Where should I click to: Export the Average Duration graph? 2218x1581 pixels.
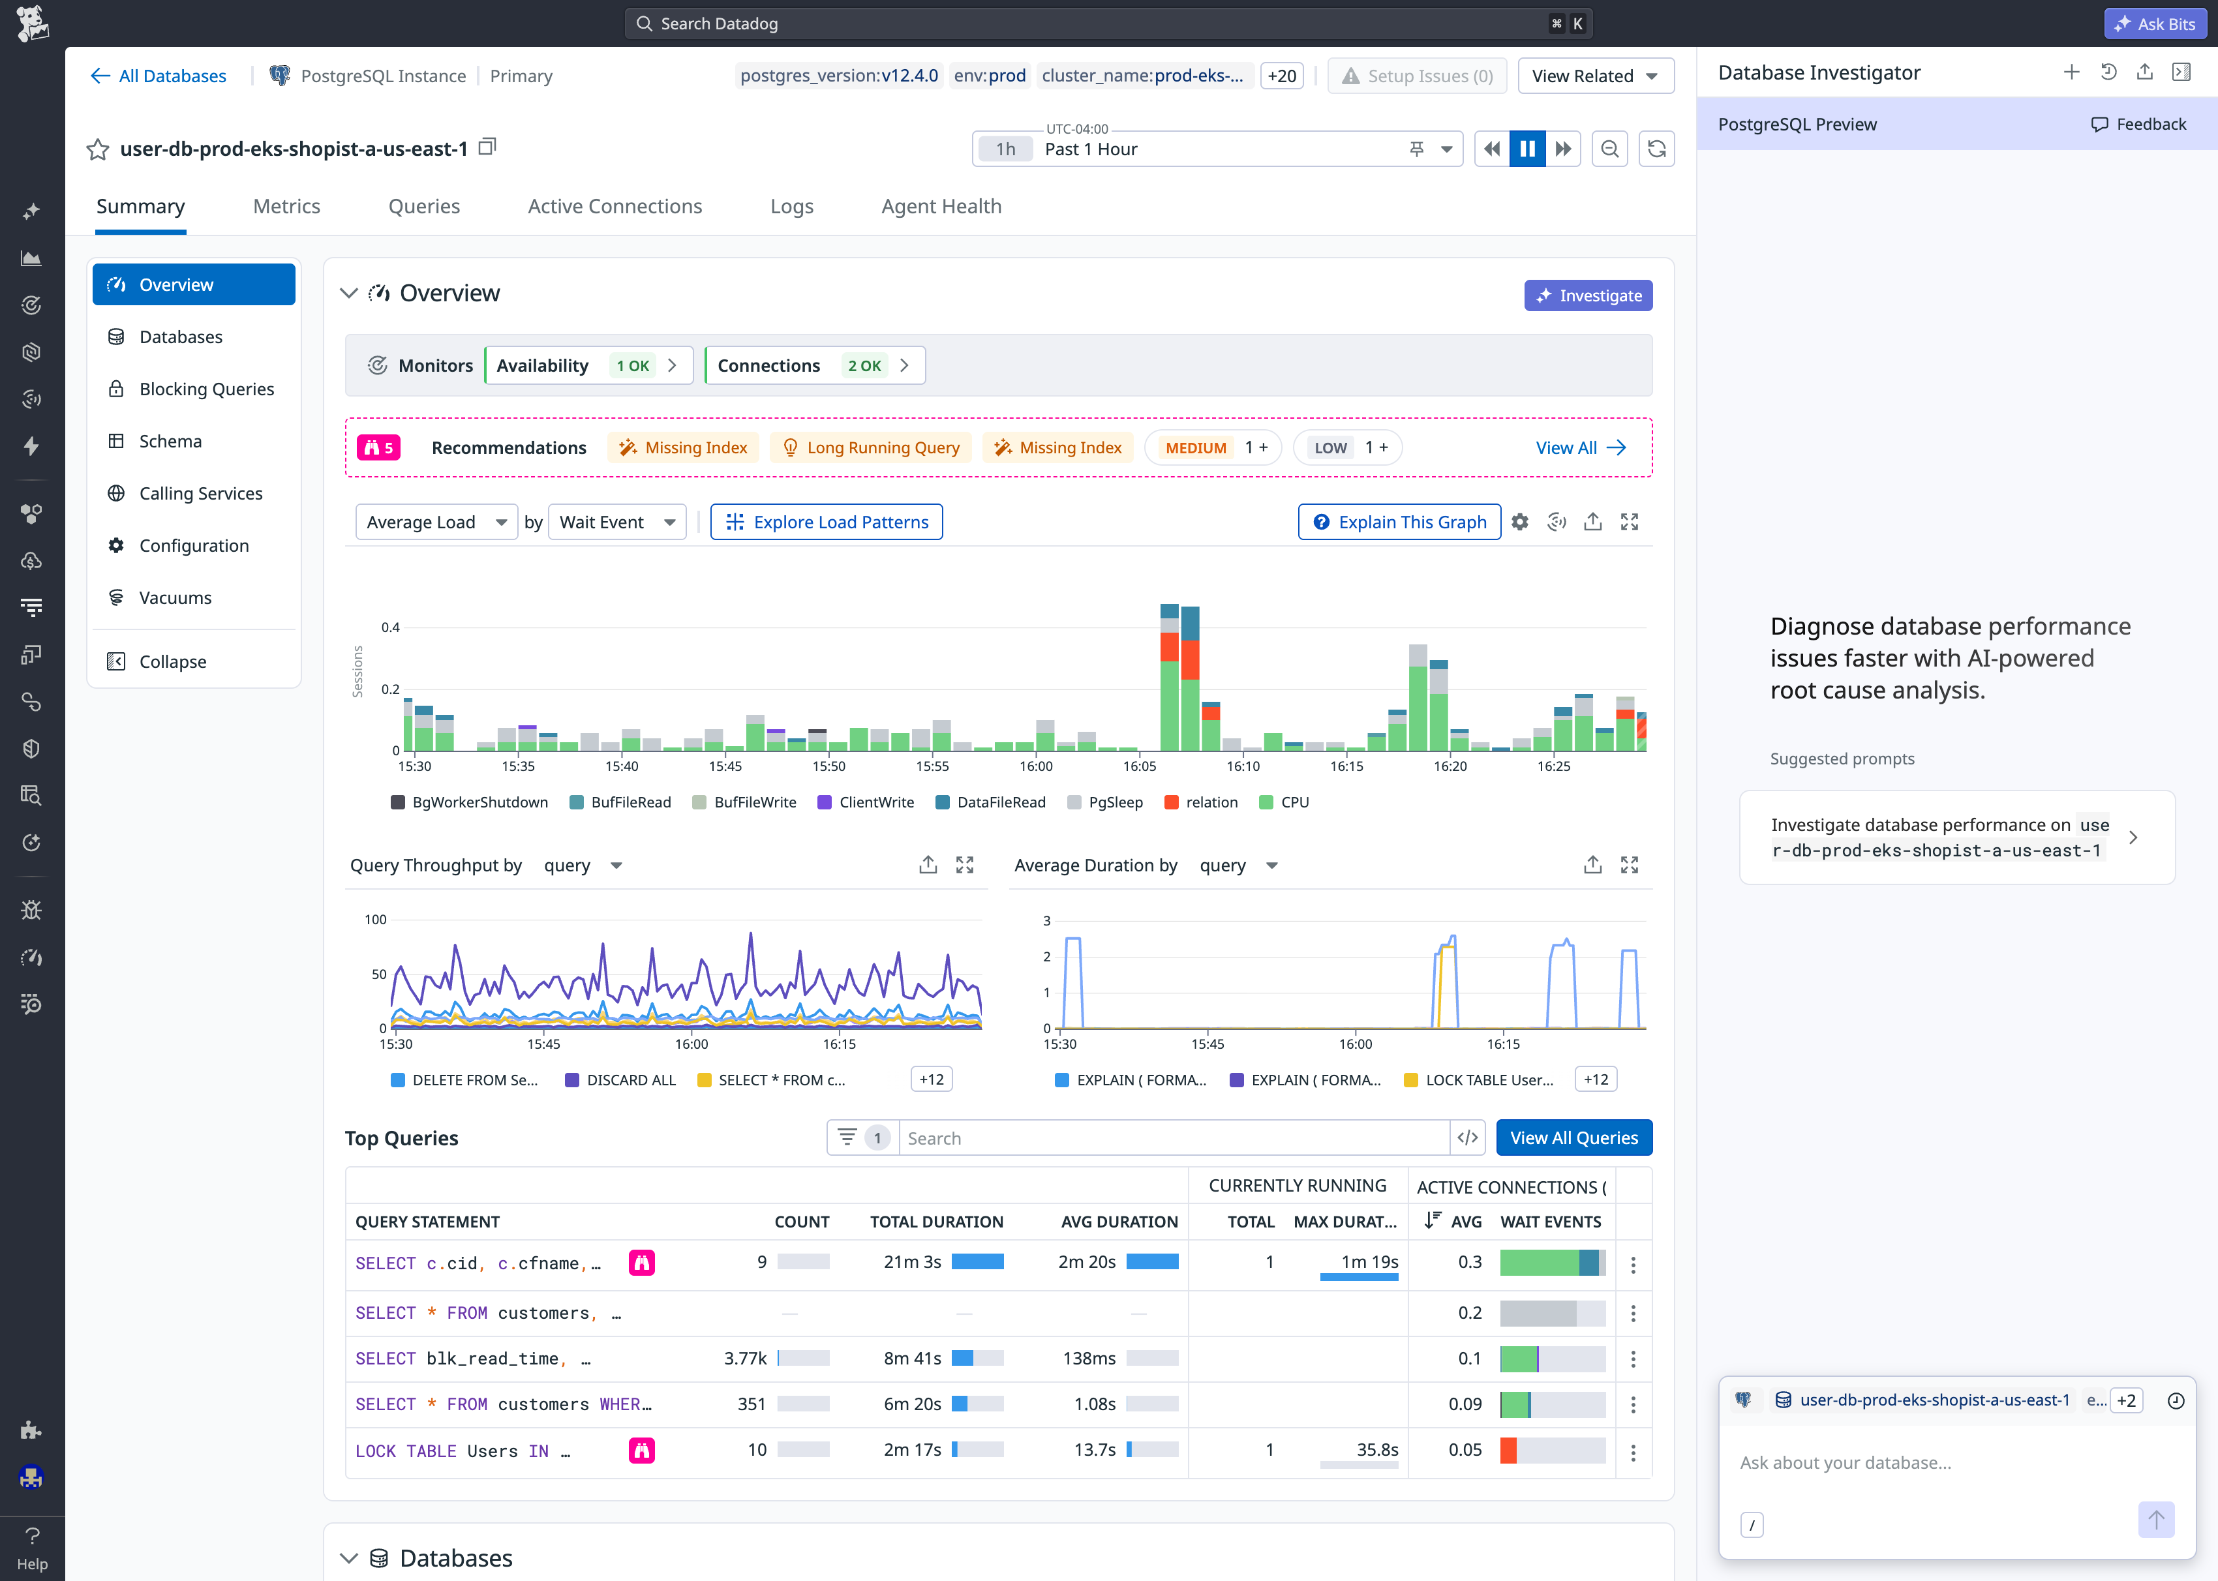click(x=1593, y=864)
